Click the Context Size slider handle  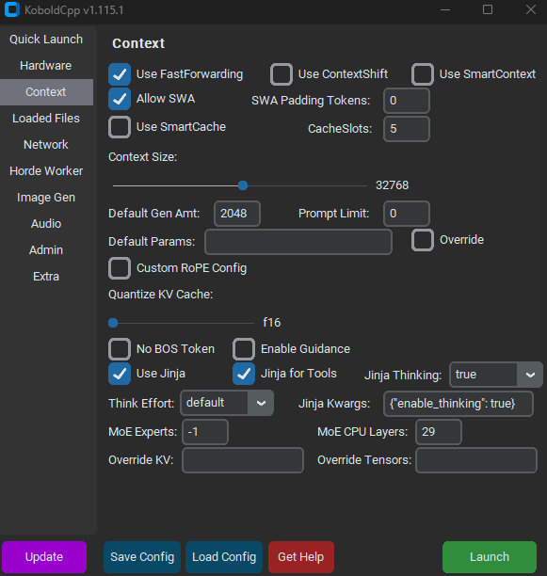(x=243, y=185)
